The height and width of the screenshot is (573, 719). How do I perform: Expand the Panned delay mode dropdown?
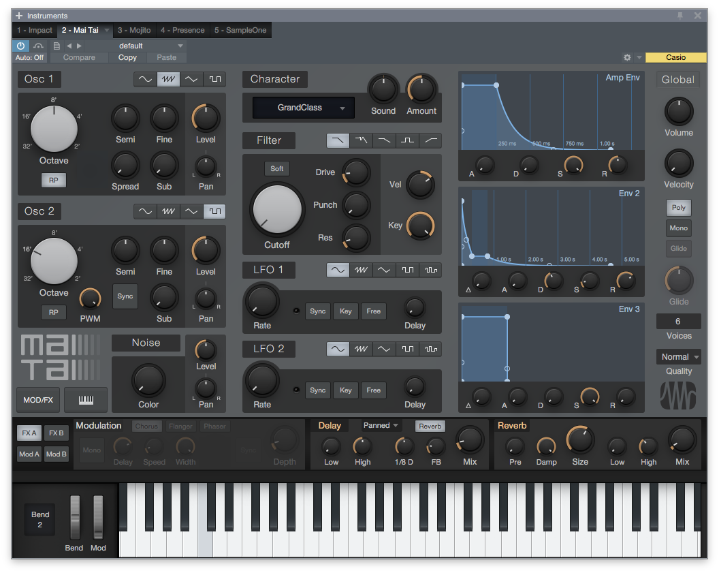[381, 426]
